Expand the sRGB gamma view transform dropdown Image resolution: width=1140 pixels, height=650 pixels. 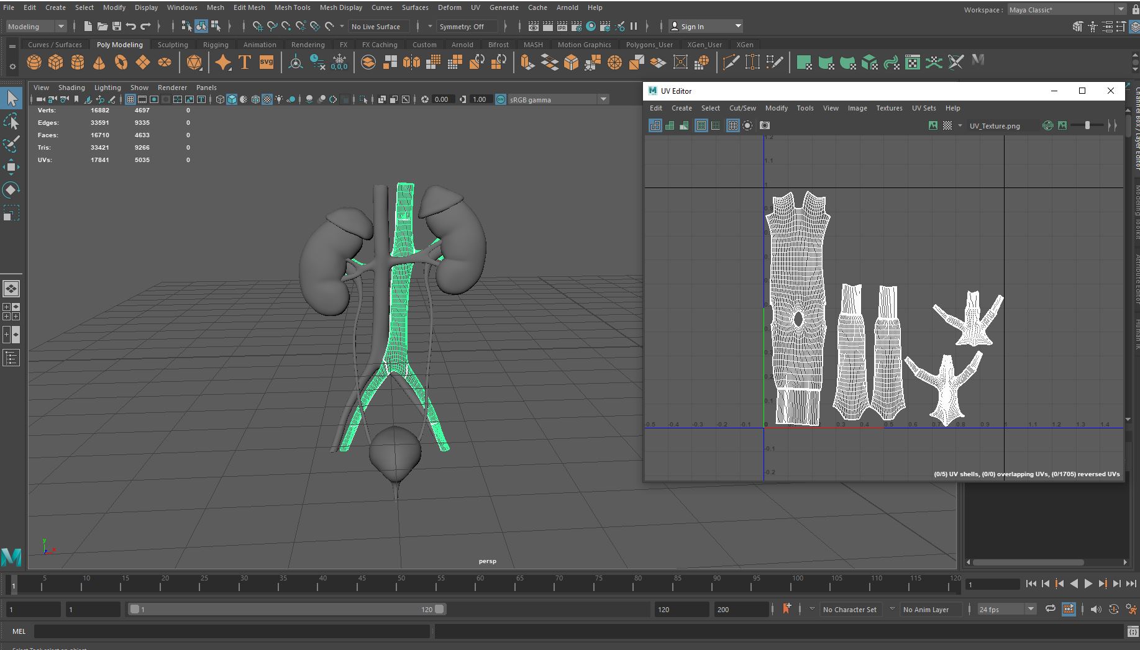(x=603, y=99)
